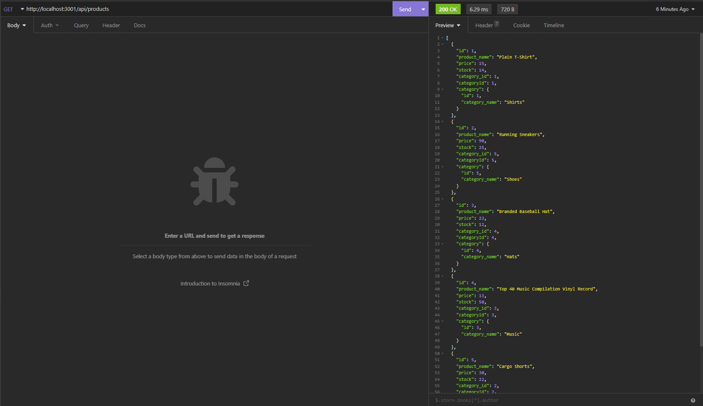The image size is (703, 406).
Task: Collapse the second product object at line 14
Action: click(443, 122)
